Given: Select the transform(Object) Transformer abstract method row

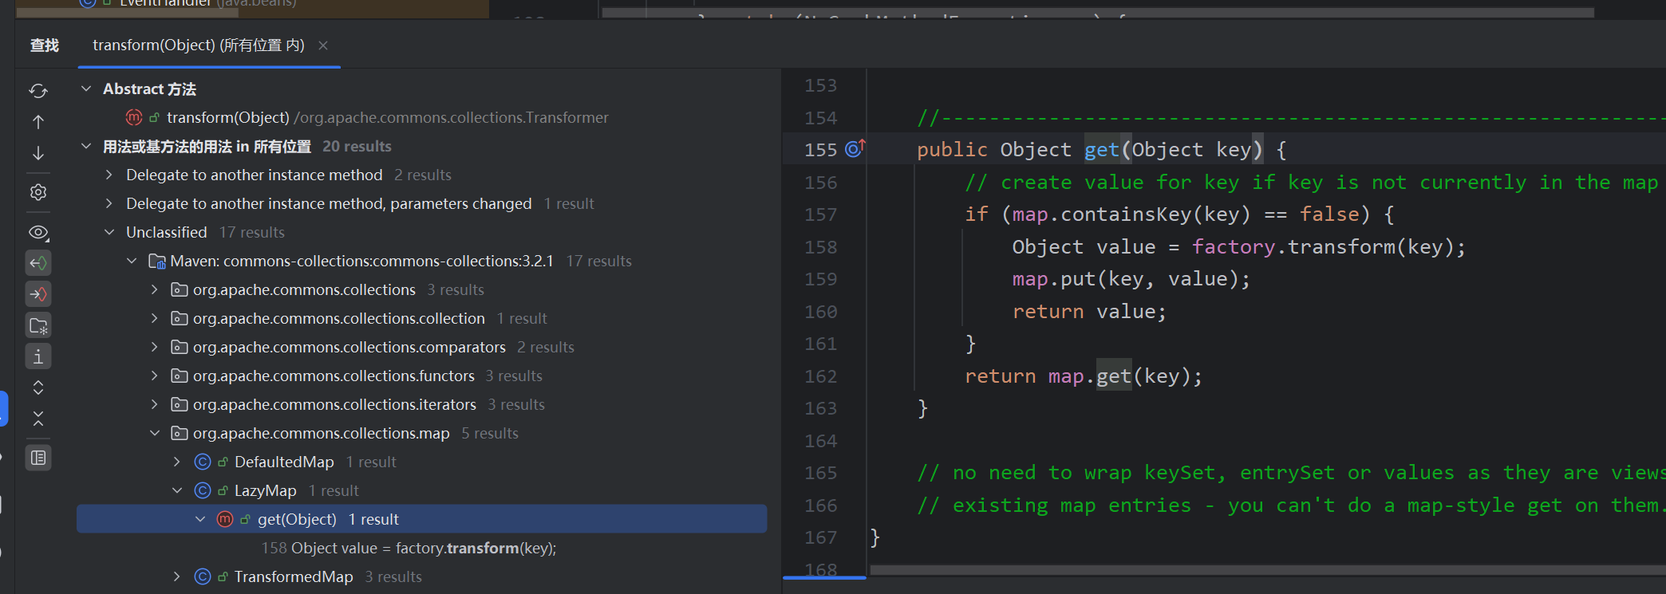Looking at the screenshot, I should [422, 117].
